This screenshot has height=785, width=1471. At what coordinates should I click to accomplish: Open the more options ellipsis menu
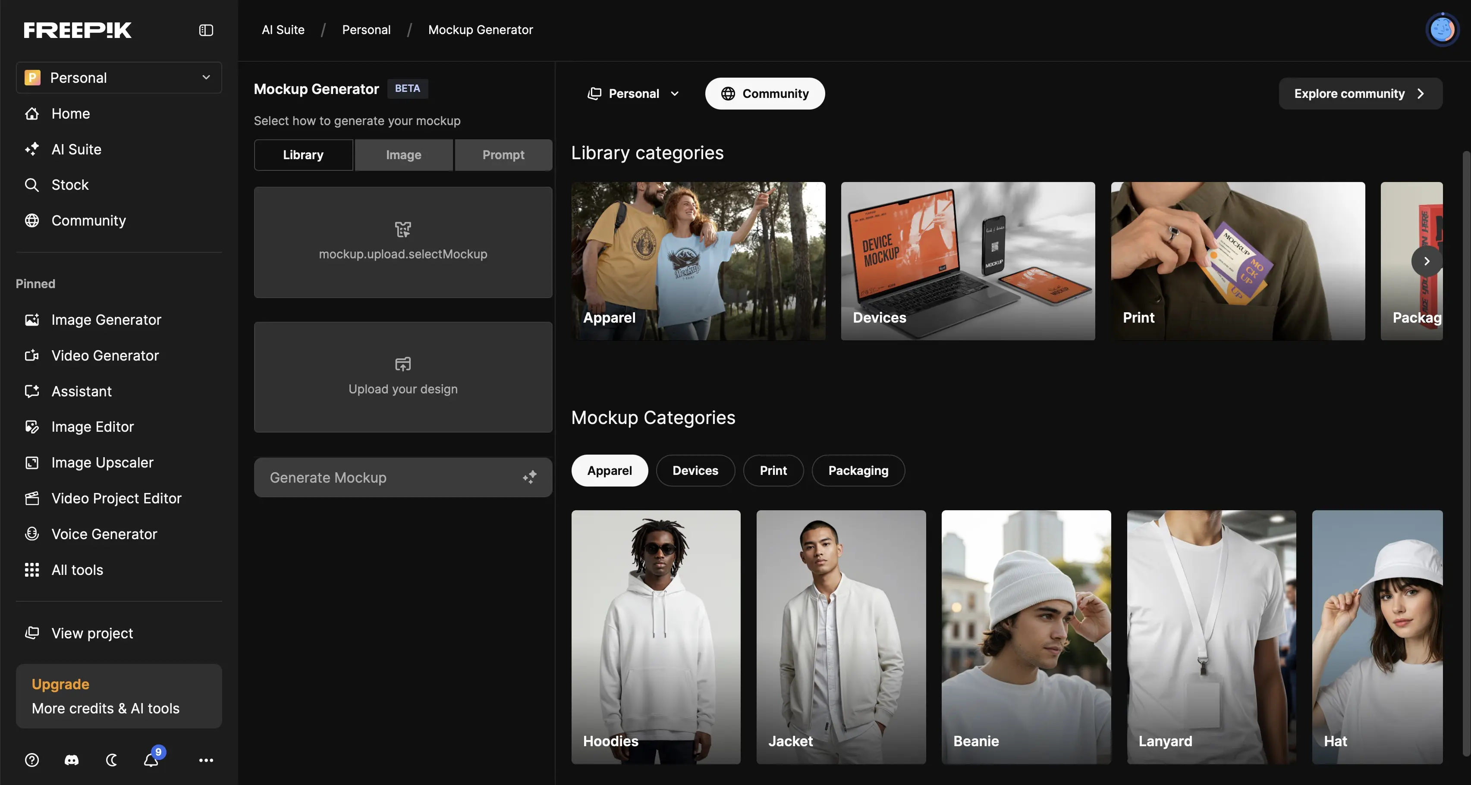(x=206, y=760)
